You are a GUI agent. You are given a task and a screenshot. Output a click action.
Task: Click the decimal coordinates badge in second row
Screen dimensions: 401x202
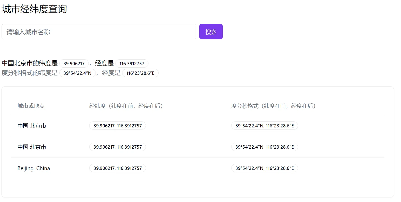(x=118, y=147)
